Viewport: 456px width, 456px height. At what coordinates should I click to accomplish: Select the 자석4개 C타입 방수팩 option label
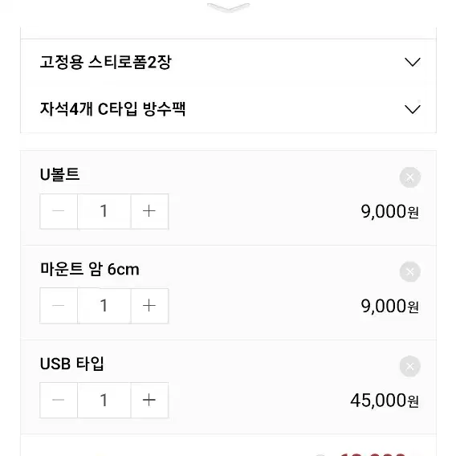pyautogui.click(x=112, y=109)
